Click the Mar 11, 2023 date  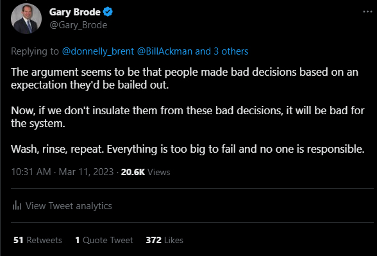tap(86, 172)
